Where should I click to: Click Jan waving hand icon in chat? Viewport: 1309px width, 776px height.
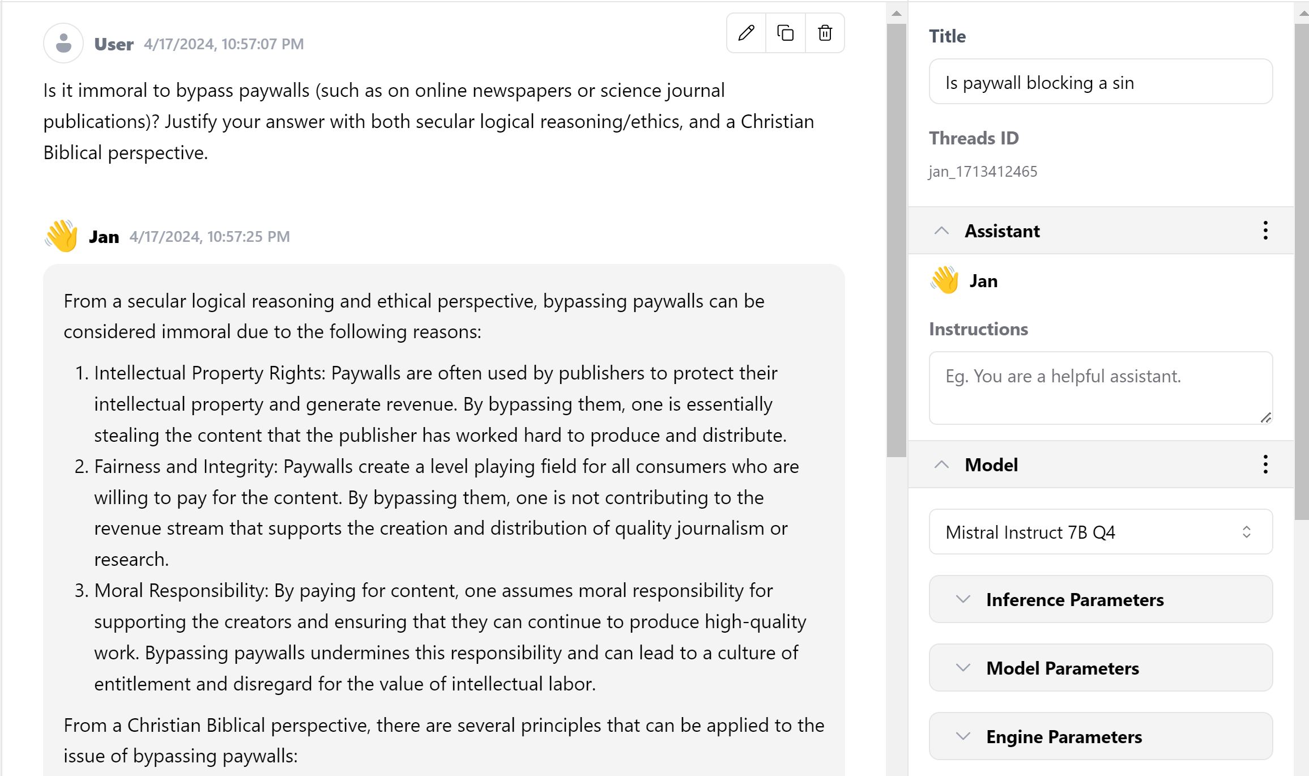[x=61, y=236]
